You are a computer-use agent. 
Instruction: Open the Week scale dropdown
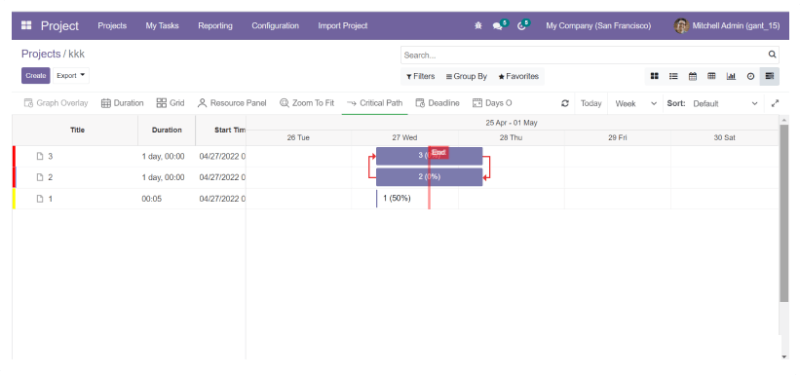pyautogui.click(x=635, y=103)
